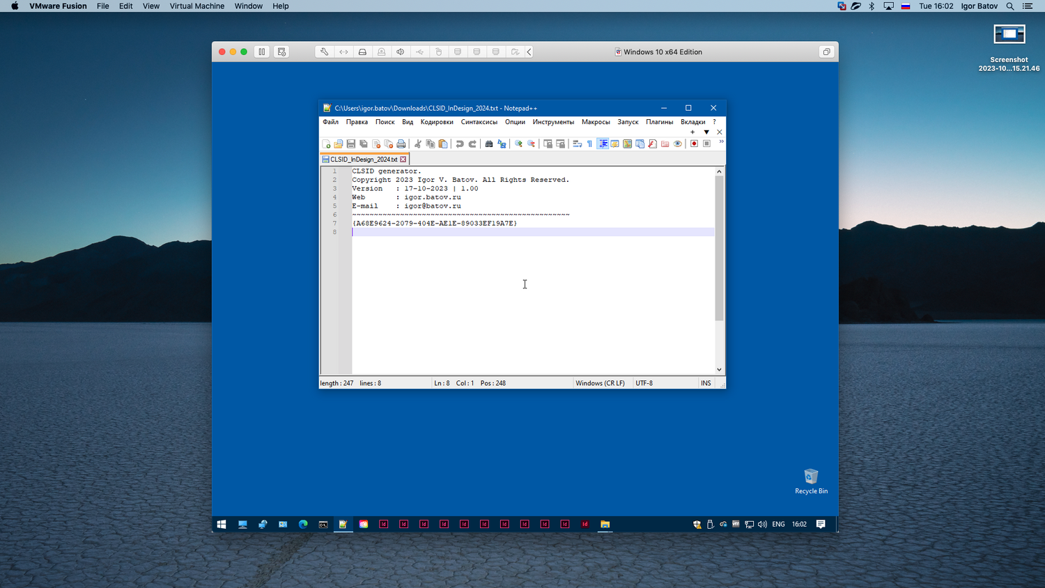1045x588 pixels.
Task: Pause the virtual machine with pause button
Action: (x=262, y=52)
